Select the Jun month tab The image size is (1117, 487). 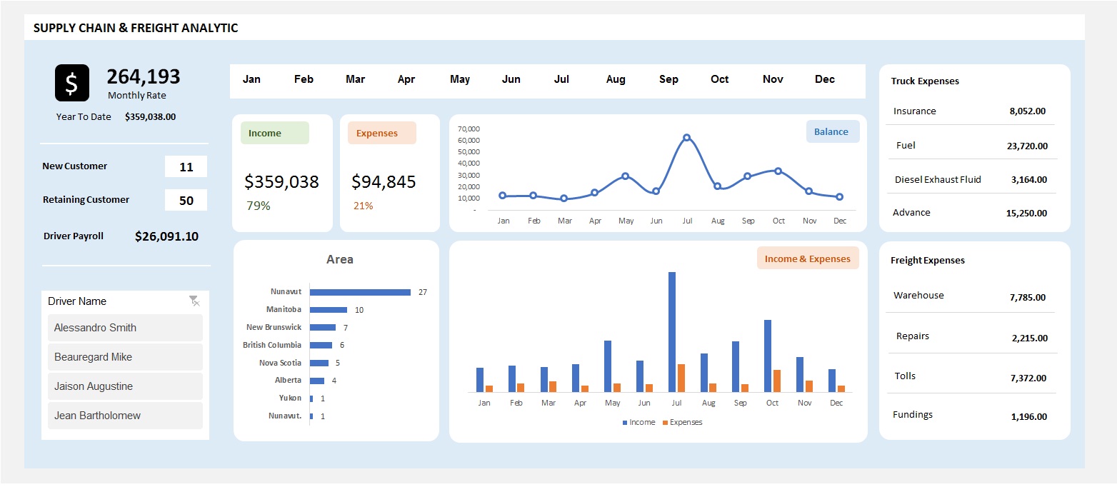(511, 79)
